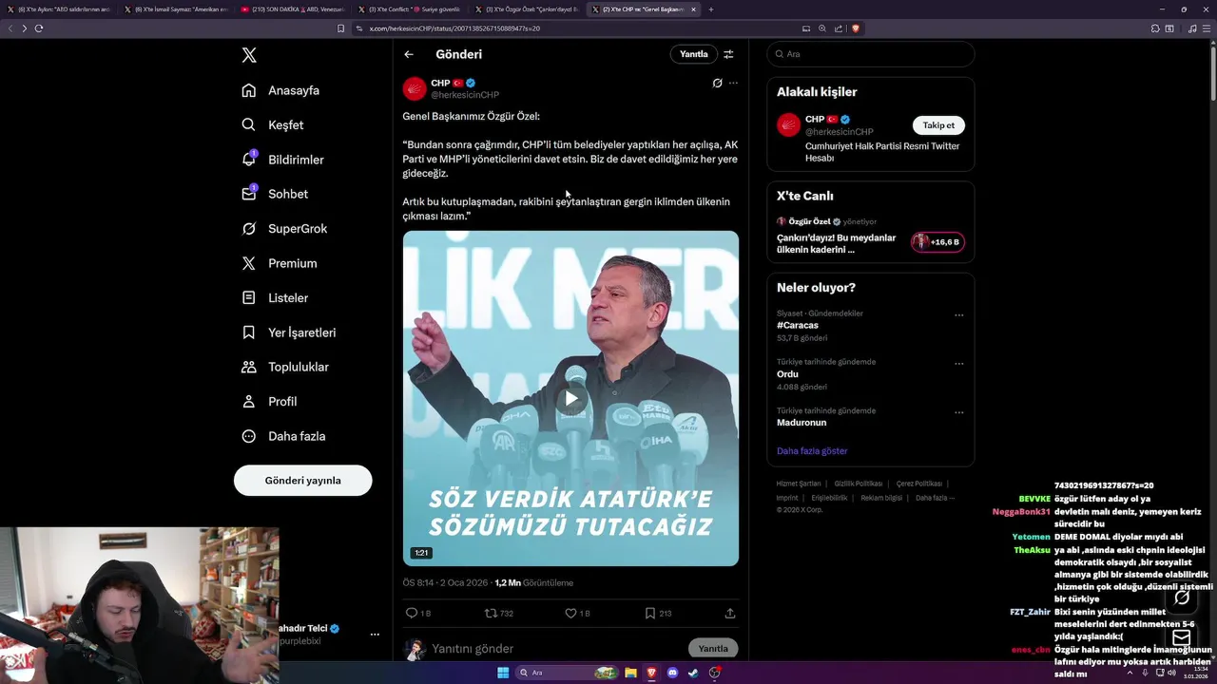
Task: Switch to X'te Conflict browser tab
Action: pyautogui.click(x=409, y=9)
